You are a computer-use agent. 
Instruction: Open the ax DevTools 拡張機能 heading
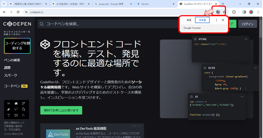tap(91, 128)
